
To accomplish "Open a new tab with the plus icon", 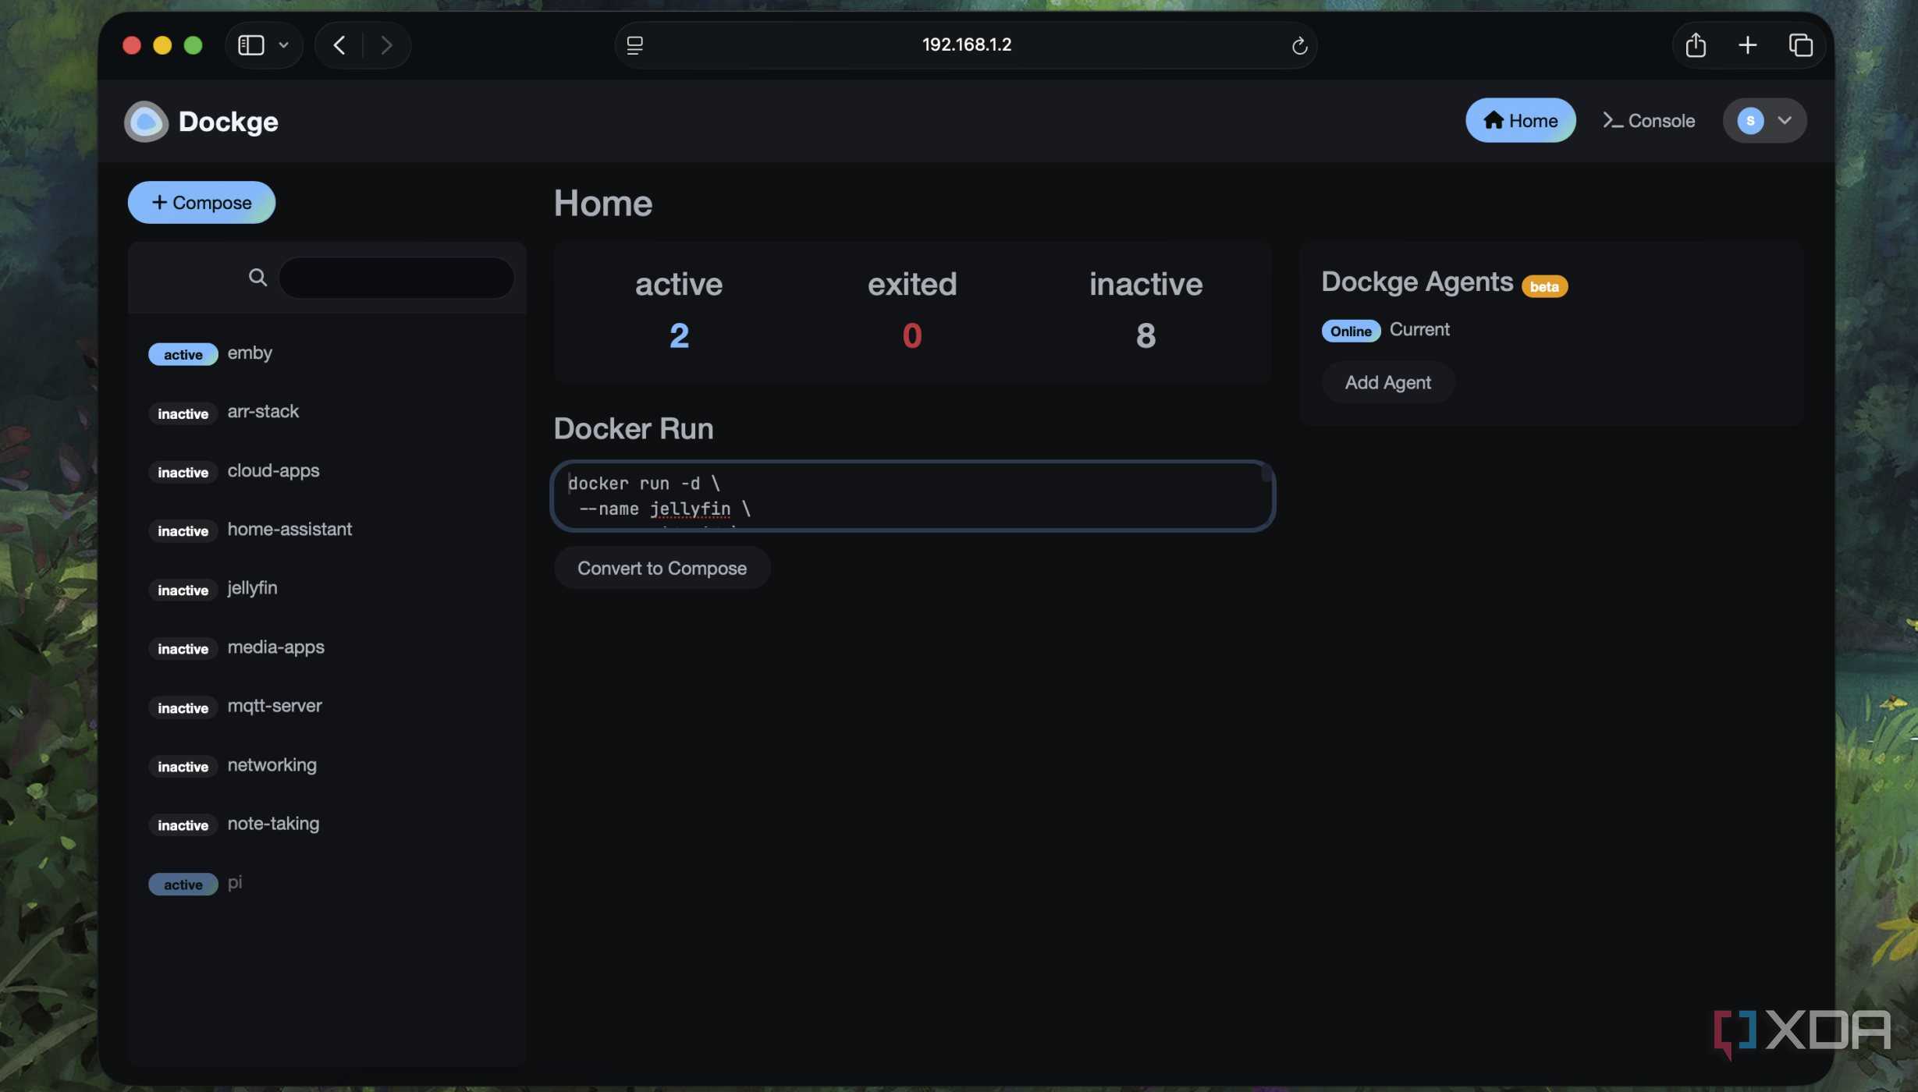I will click(x=1748, y=45).
